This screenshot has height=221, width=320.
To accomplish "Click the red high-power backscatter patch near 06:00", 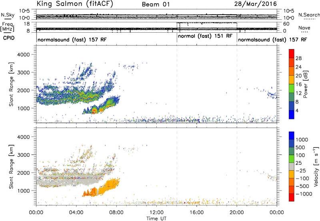I will coord(94,111).
